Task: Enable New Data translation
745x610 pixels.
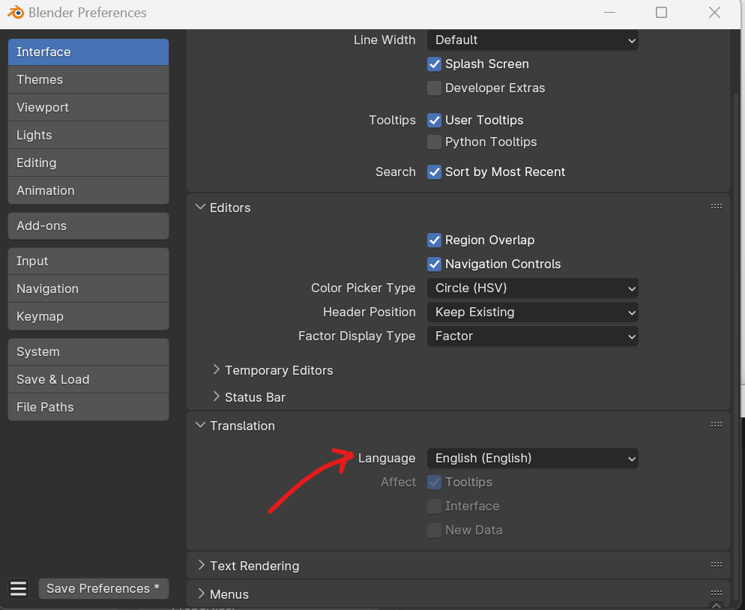Action: click(x=434, y=530)
